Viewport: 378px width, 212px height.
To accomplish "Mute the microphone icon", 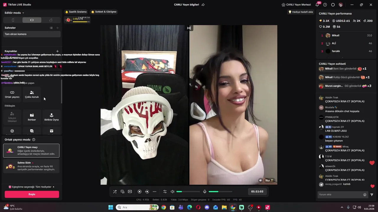I will click(x=205, y=192).
